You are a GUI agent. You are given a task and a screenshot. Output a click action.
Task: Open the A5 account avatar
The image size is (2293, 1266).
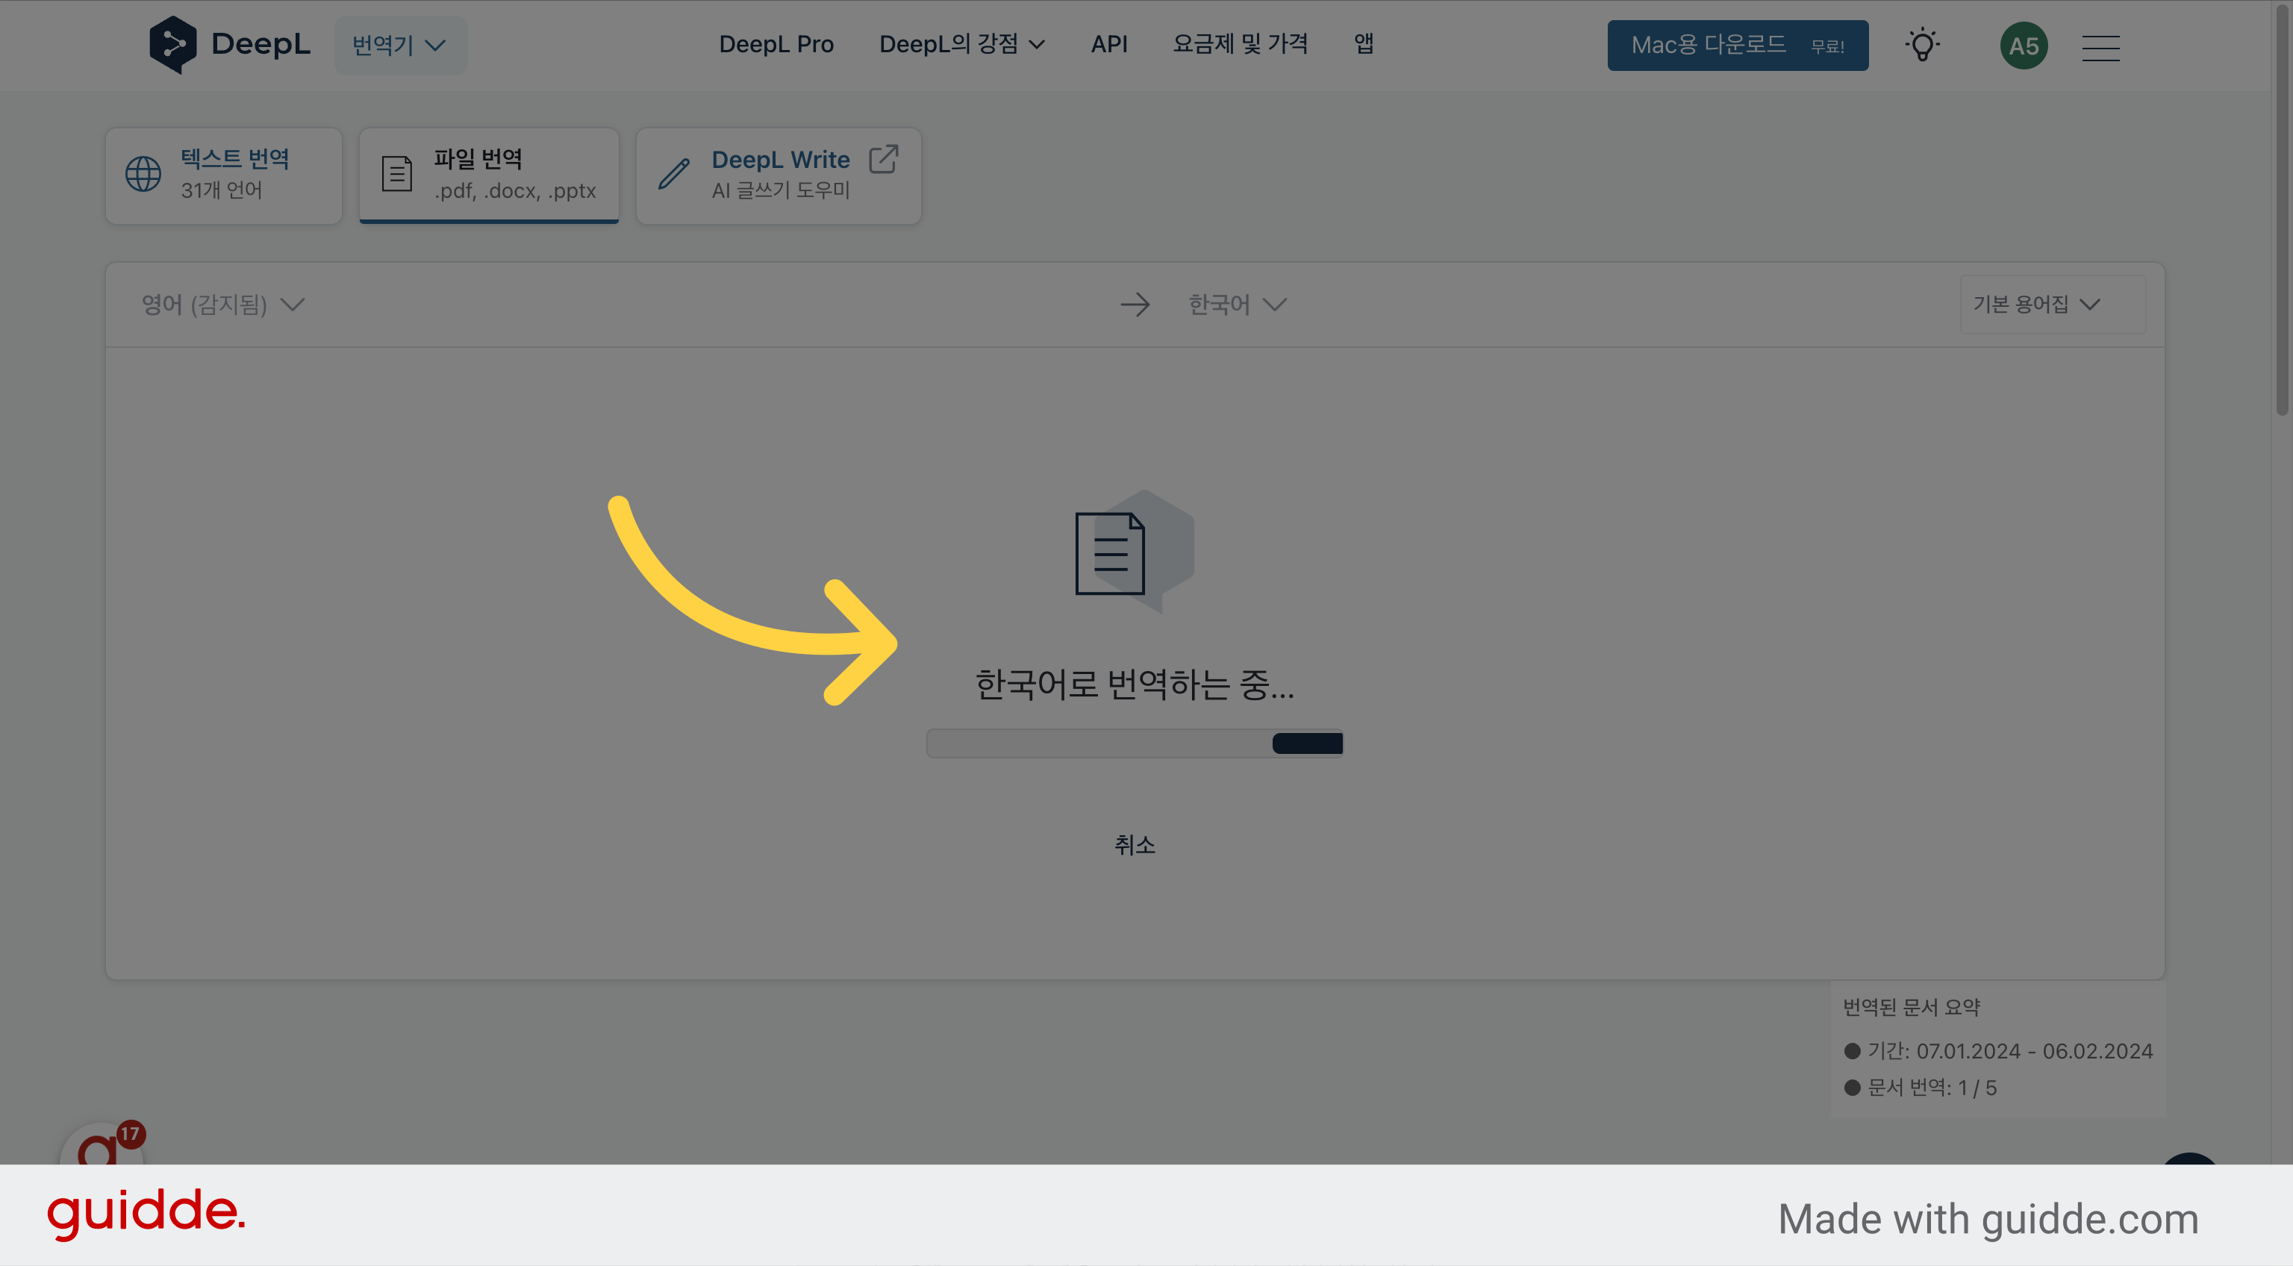click(2024, 46)
